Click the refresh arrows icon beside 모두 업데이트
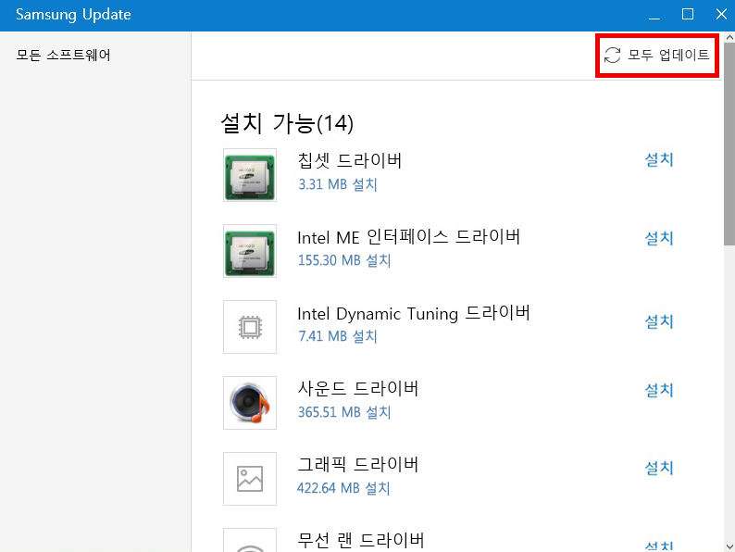This screenshot has height=552, width=735. point(612,55)
